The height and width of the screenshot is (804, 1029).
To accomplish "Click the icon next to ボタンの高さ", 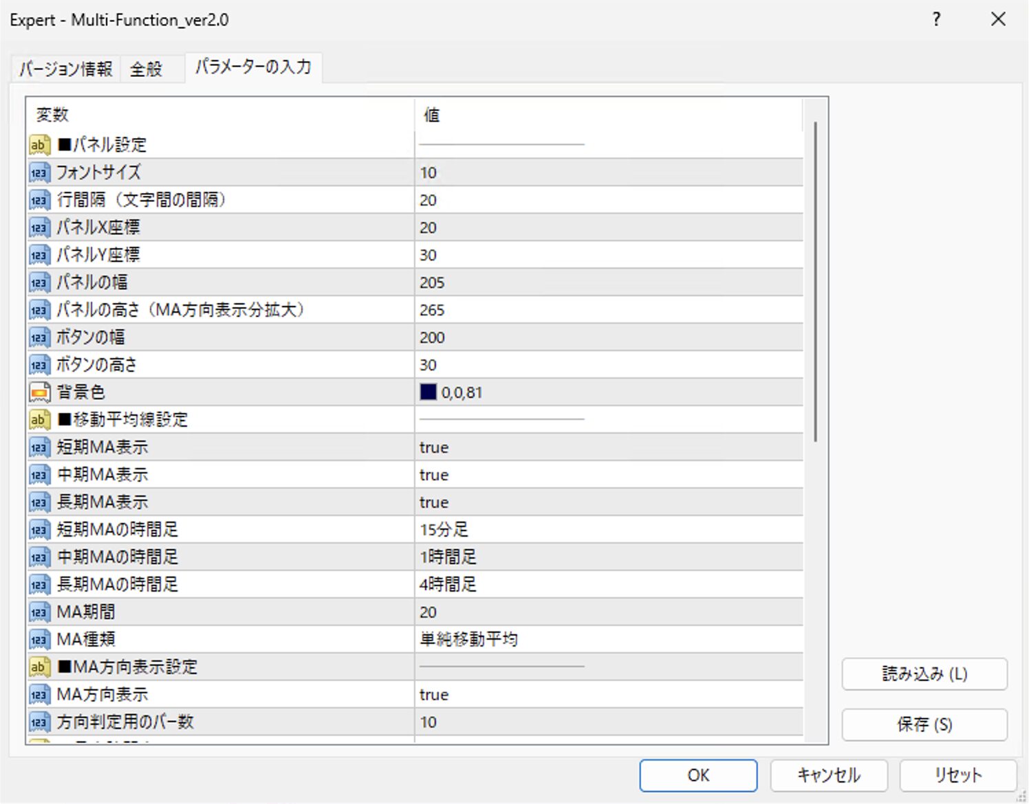I will coord(39,365).
